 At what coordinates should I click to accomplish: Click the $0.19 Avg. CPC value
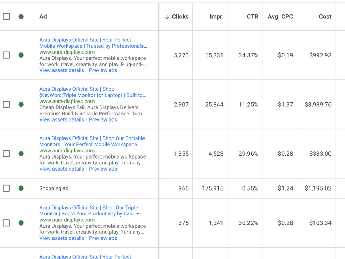(x=285, y=55)
